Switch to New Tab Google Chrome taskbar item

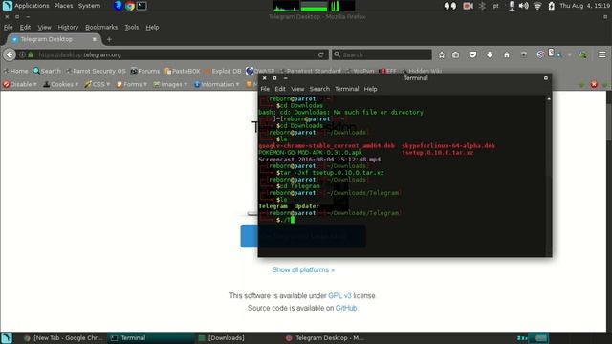pyautogui.click(x=64, y=338)
